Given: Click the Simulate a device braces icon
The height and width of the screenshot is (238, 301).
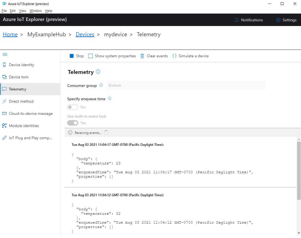Looking at the screenshot, I should click(174, 56).
